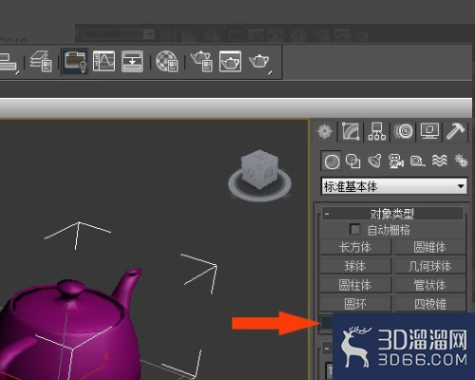Open the 标准基本体 dropdown list
475x380 pixels.
(393, 186)
